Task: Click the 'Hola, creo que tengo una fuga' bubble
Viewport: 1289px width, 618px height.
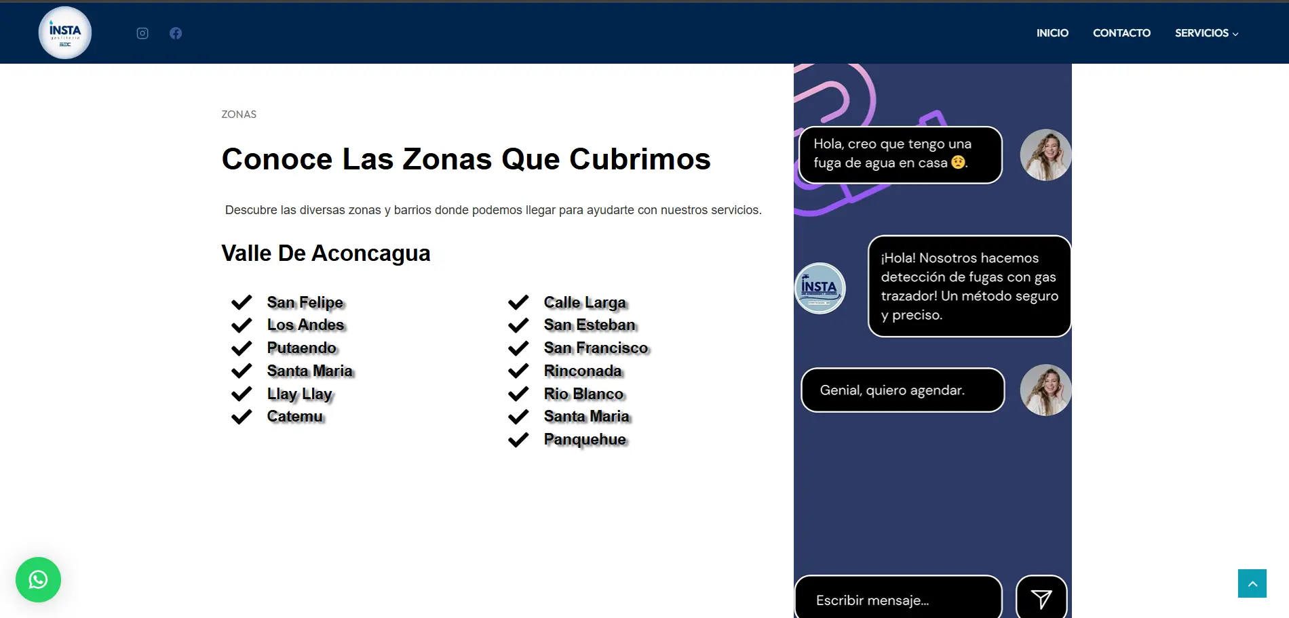Action: [x=900, y=154]
